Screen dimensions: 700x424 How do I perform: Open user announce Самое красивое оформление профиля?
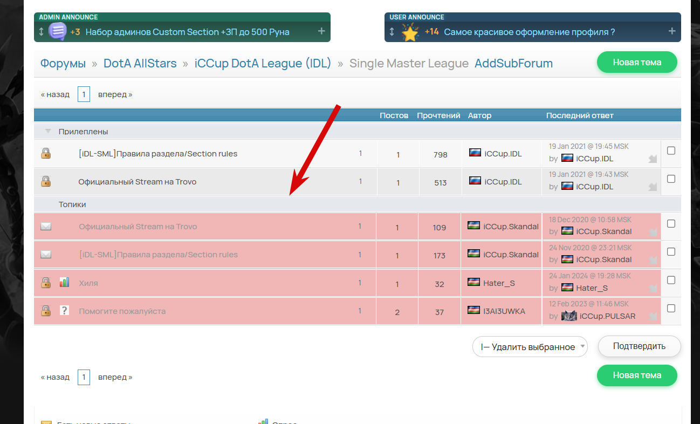[530, 32]
